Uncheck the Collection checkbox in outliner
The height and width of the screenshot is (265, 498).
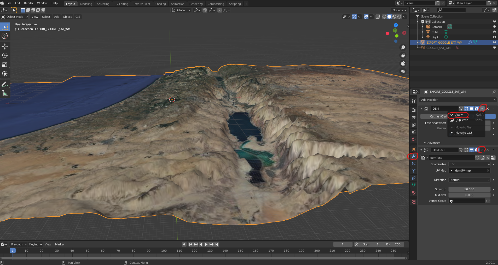coord(423,22)
